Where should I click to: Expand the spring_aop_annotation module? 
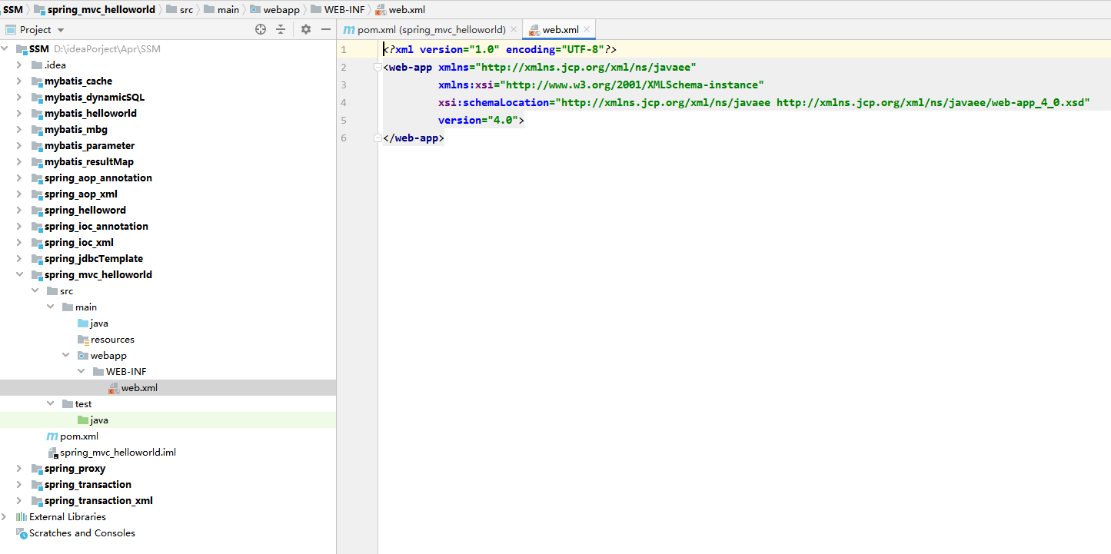click(21, 177)
